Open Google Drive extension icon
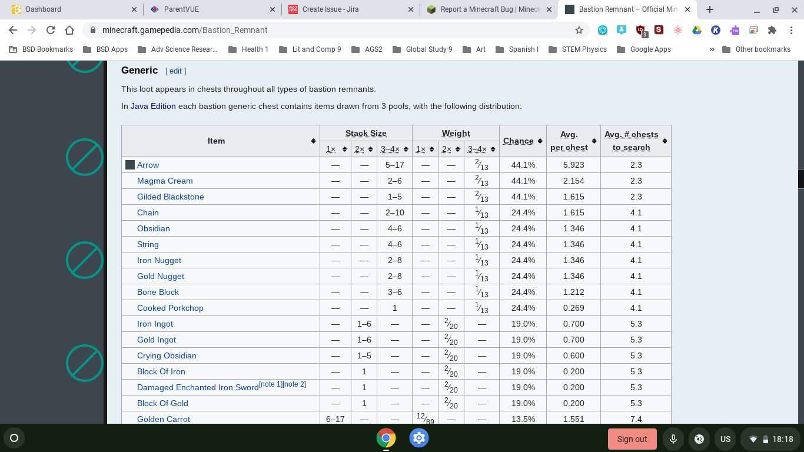The width and height of the screenshot is (804, 452). (696, 30)
